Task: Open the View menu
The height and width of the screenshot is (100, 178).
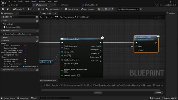Action: [27, 1]
